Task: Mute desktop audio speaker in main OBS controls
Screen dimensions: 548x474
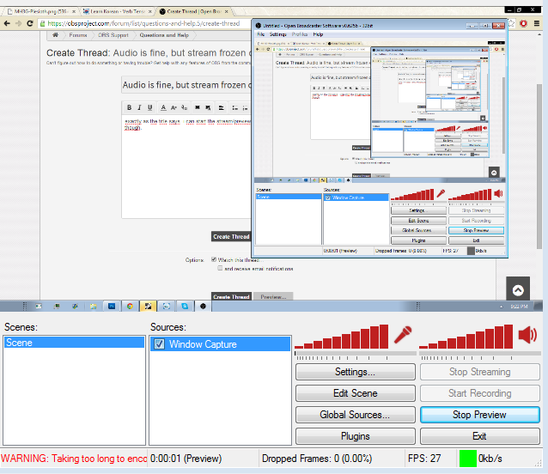Action: click(527, 335)
